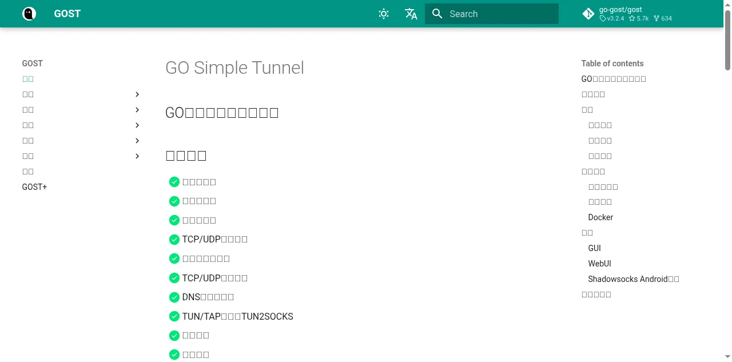
Task: Jump to GUI in table of contents
Action: coord(595,248)
